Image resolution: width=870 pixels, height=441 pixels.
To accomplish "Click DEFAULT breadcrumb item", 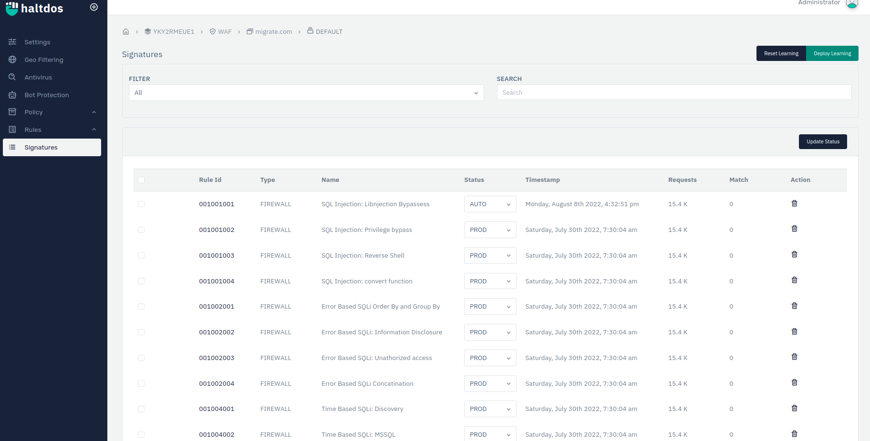I will (324, 31).
